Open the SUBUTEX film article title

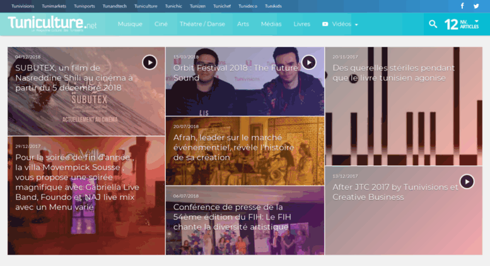pos(74,78)
